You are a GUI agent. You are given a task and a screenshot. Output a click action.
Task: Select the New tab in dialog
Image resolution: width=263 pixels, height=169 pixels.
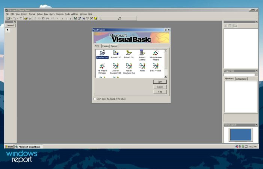(x=97, y=46)
